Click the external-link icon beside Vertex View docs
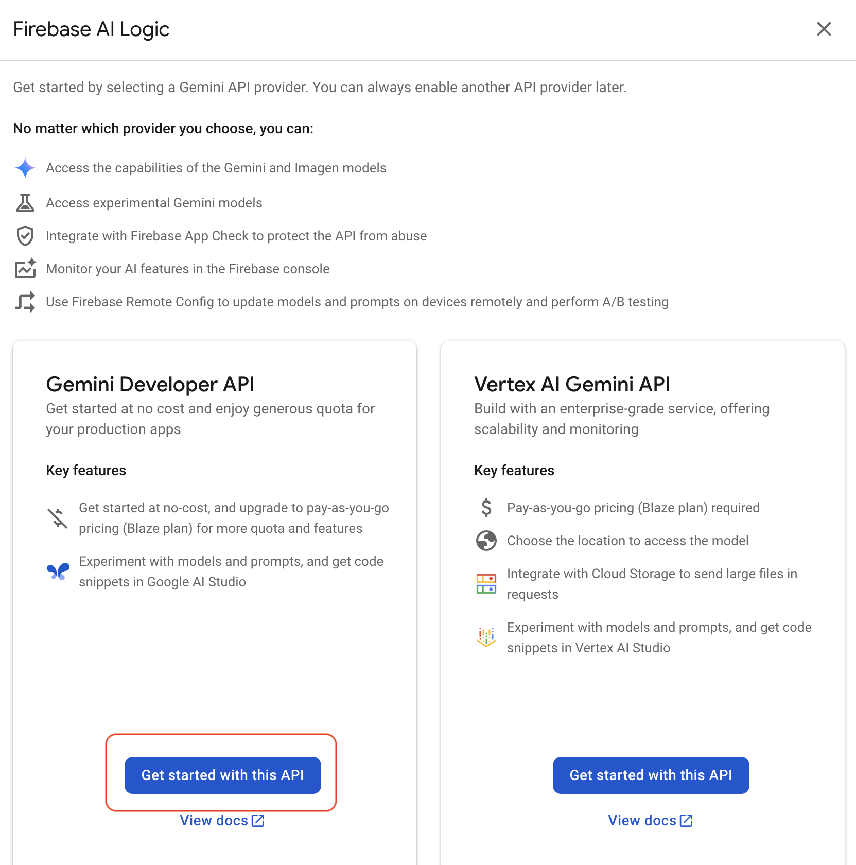This screenshot has height=865, width=856. (x=686, y=820)
